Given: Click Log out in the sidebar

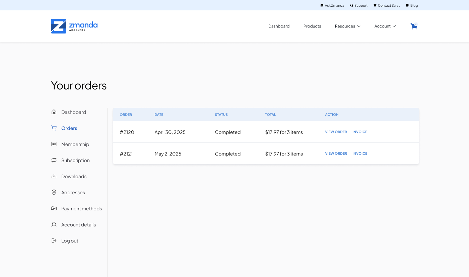Looking at the screenshot, I should coord(70,241).
